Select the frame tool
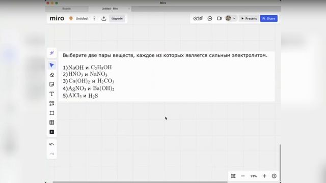 click(52, 113)
